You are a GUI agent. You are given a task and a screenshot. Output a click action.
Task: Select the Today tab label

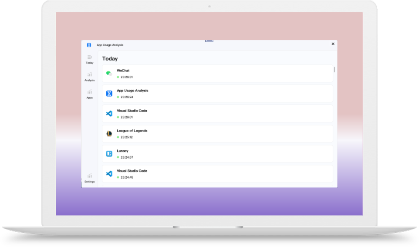coord(90,63)
